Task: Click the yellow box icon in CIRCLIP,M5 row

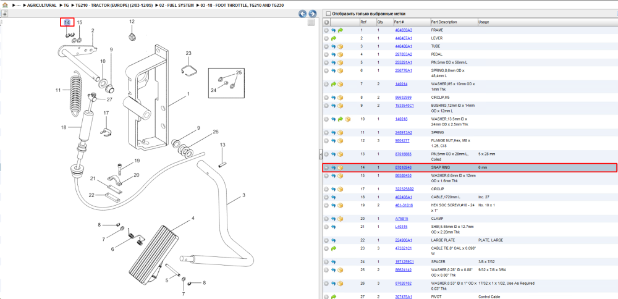Action: point(341,98)
